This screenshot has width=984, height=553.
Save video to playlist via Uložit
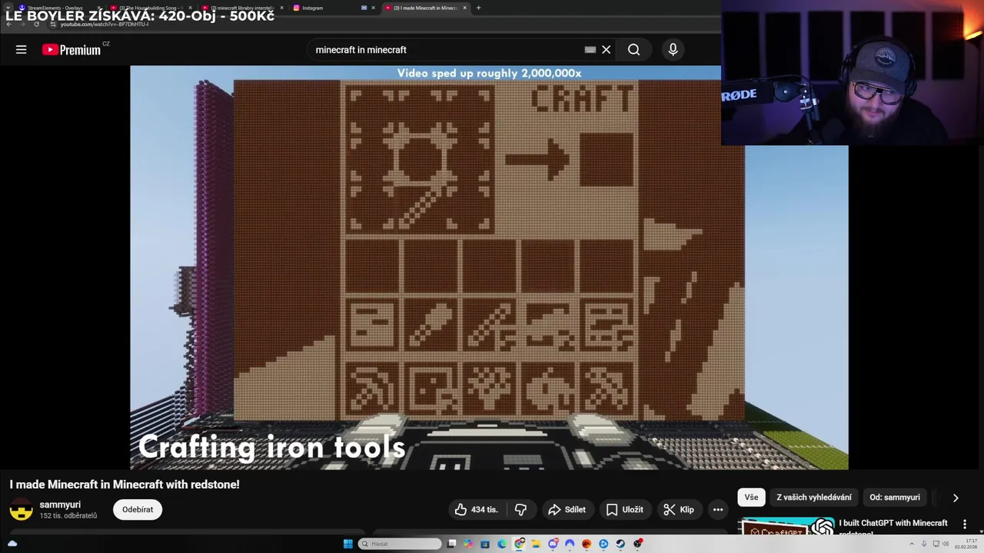(x=624, y=509)
